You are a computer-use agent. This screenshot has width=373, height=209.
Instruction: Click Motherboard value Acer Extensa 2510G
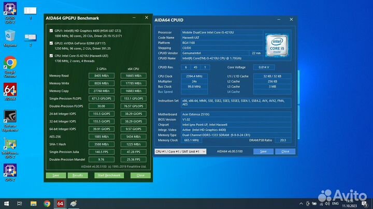coord(236,114)
